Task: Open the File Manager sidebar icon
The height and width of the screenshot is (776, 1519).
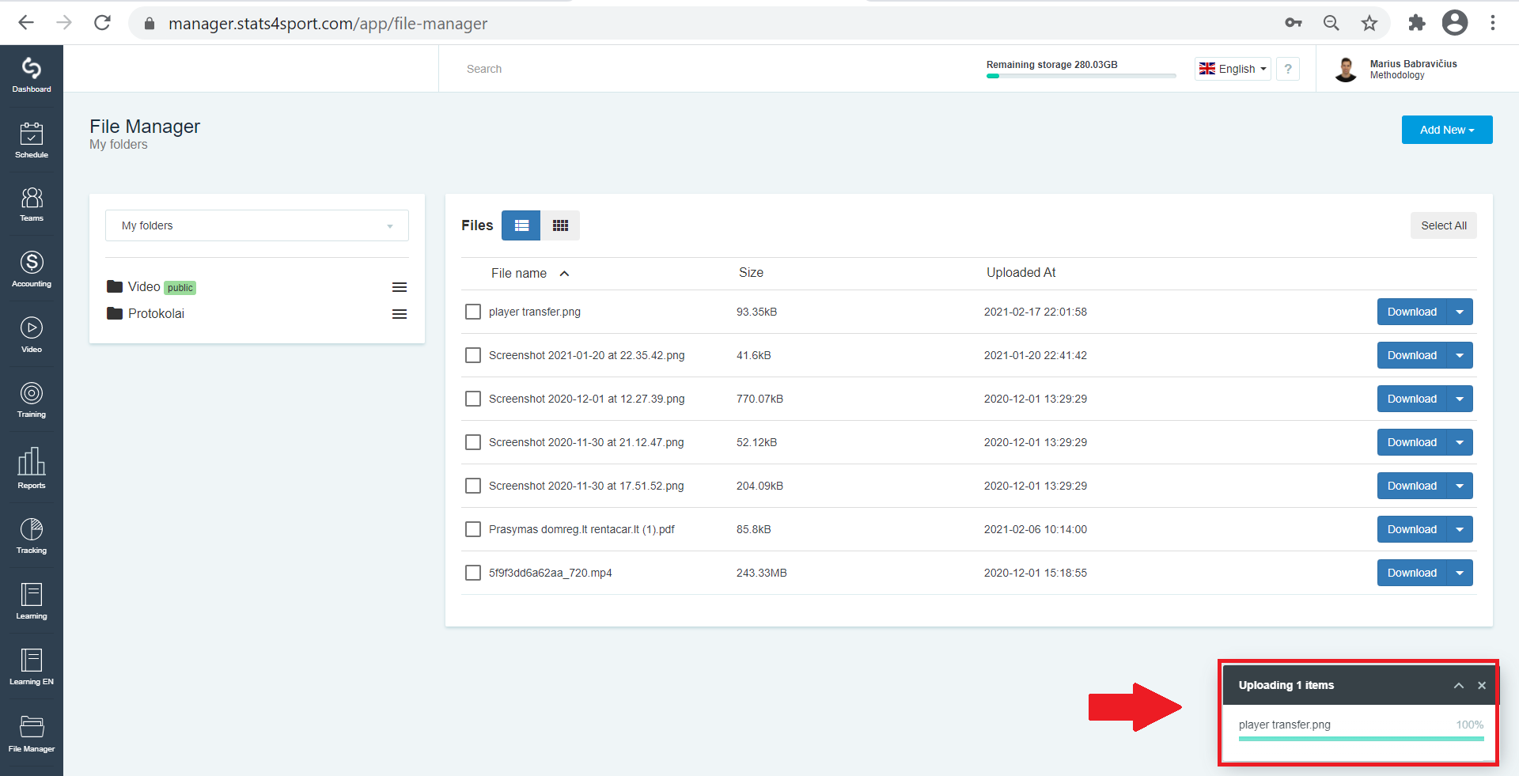Action: coord(32,733)
